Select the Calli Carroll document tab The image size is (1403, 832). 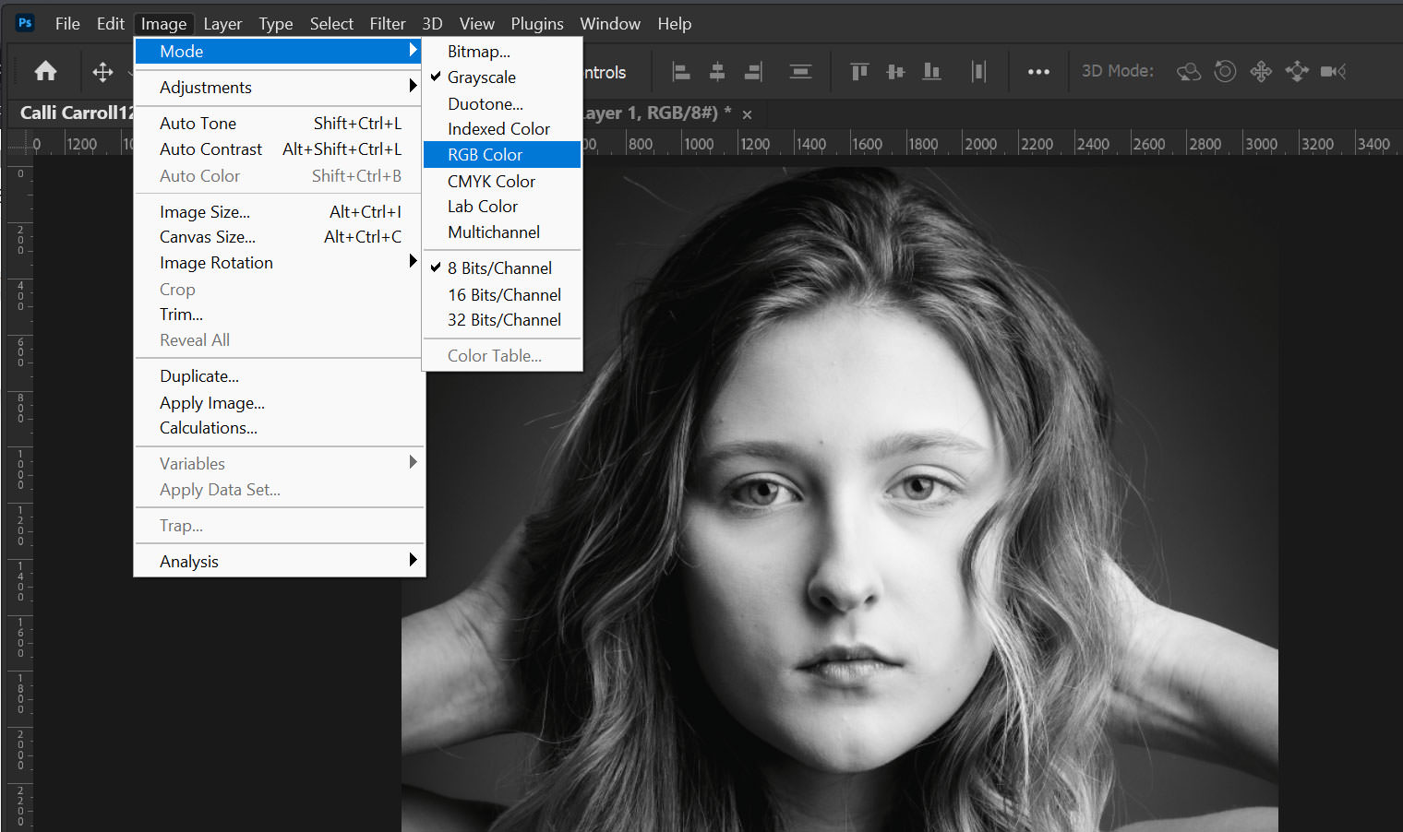coord(76,113)
